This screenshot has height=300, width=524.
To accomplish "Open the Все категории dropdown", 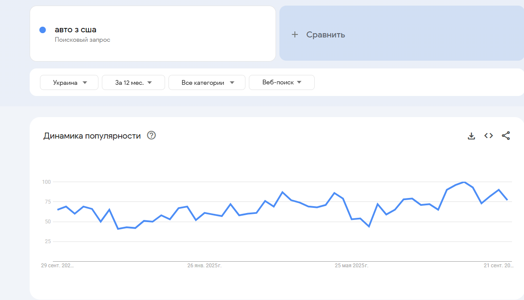I will 207,83.
